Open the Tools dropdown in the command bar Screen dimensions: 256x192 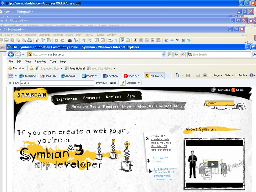(x=243, y=75)
